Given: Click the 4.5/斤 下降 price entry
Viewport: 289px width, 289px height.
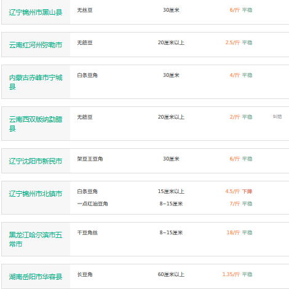Looking at the screenshot, I should click(239, 191).
